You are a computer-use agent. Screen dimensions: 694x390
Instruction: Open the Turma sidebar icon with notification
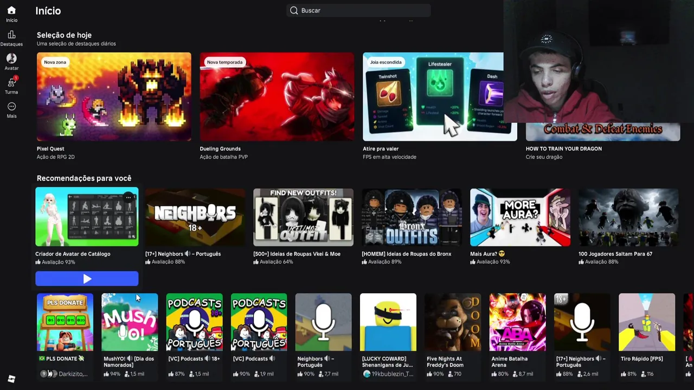11,82
